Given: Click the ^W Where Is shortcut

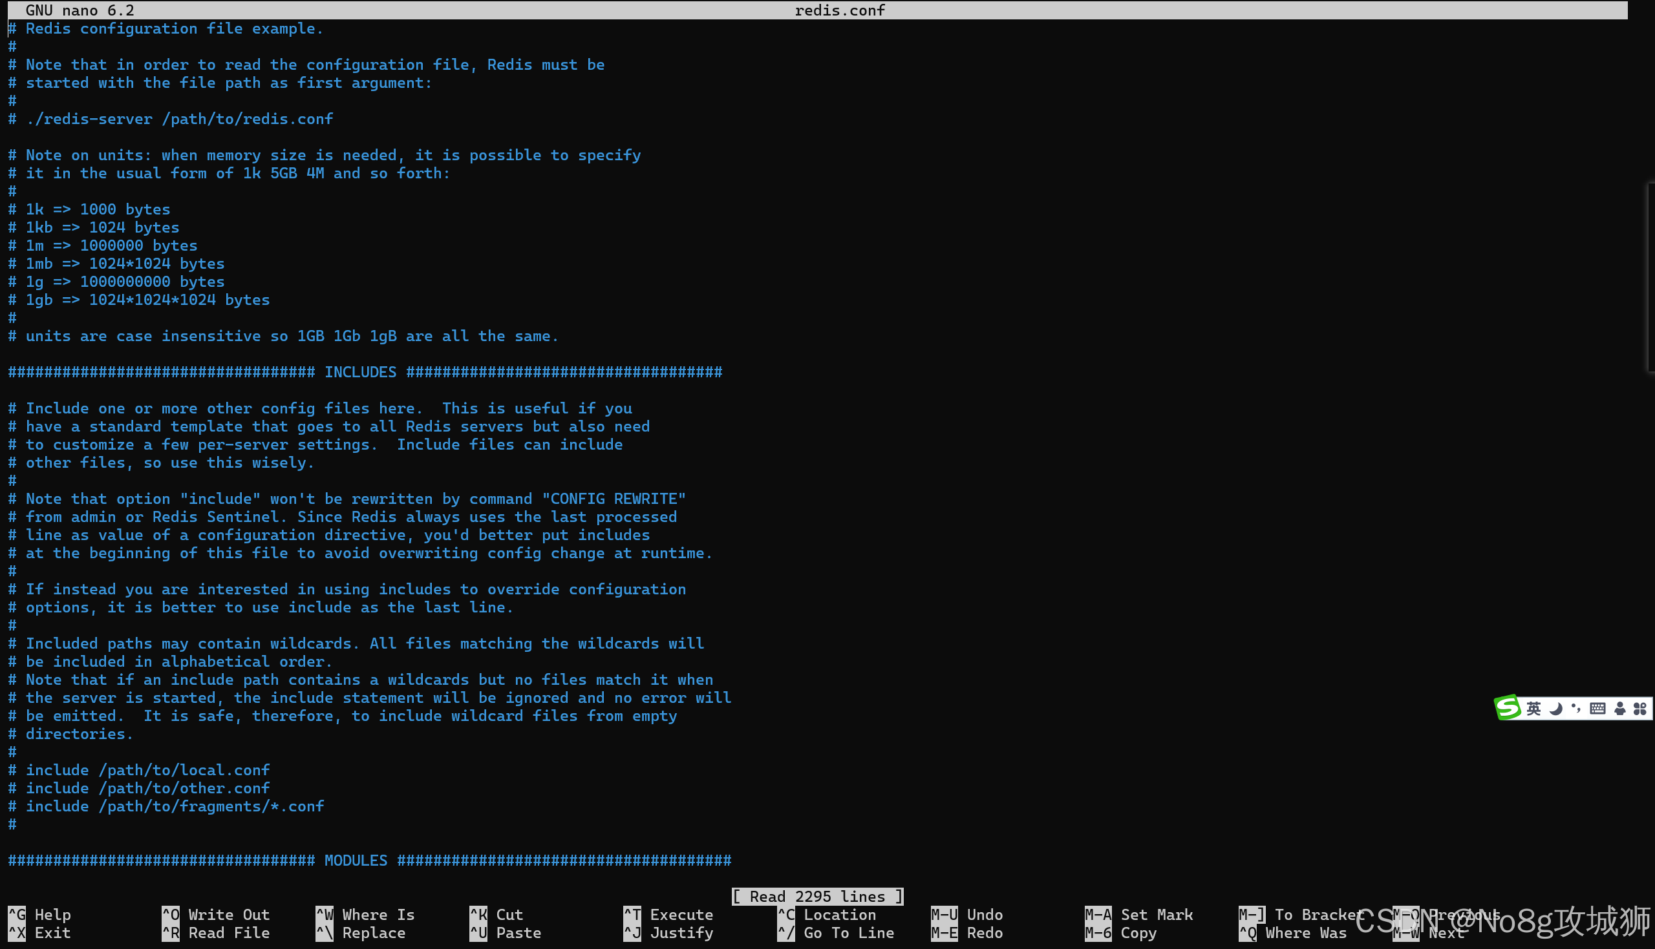Looking at the screenshot, I should coord(365,915).
